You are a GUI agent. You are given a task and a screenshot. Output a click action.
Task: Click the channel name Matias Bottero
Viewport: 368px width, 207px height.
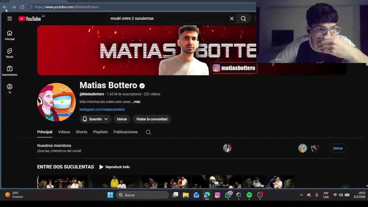pos(108,85)
